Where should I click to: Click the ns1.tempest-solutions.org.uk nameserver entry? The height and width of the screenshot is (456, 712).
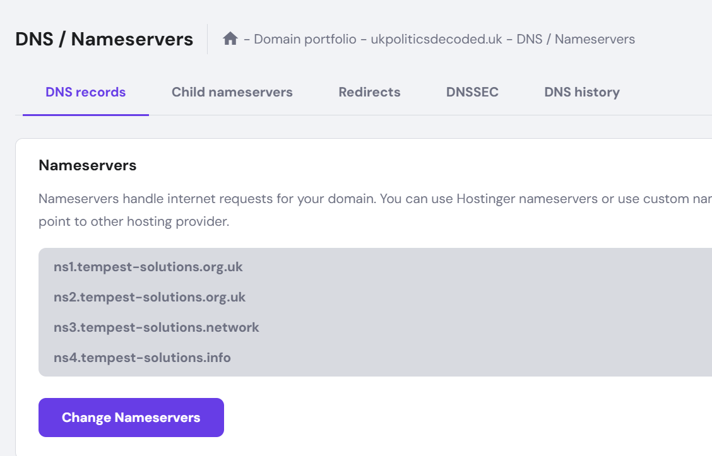pos(148,267)
